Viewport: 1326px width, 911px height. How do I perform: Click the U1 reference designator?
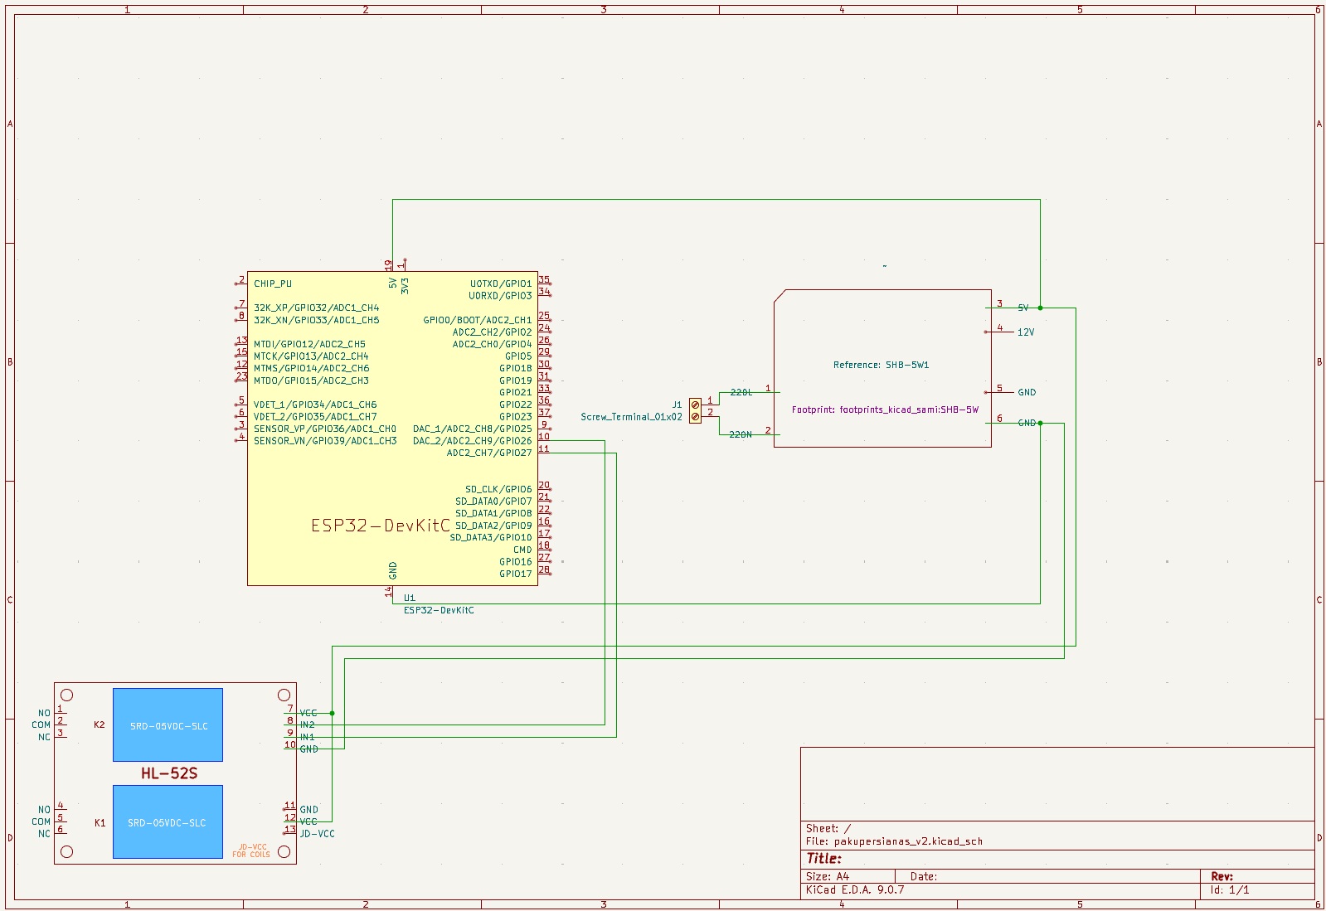tap(410, 598)
